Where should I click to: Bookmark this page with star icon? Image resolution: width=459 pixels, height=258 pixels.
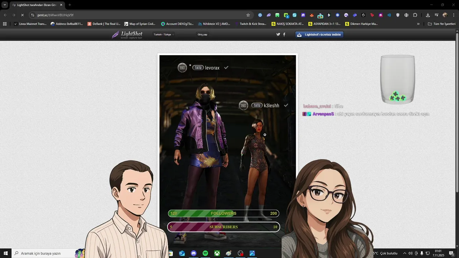pos(248,15)
